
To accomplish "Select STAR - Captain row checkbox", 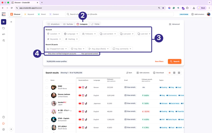I will [x=47, y=119].
